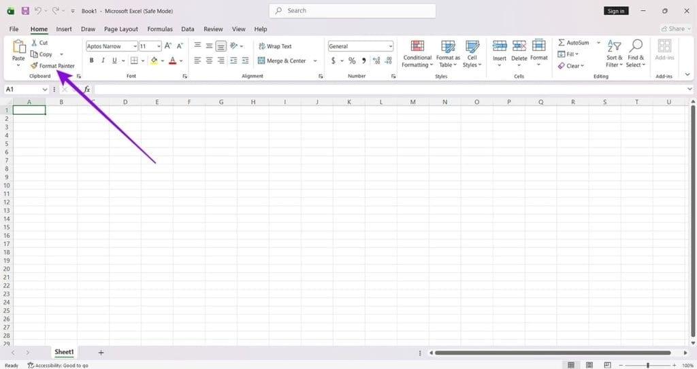This screenshot has width=697, height=369.
Task: Expand the Merge & Center dropdown arrow
Action: 315,61
